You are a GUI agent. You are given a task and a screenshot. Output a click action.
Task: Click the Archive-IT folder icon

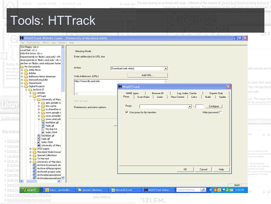click(x=30, y=90)
